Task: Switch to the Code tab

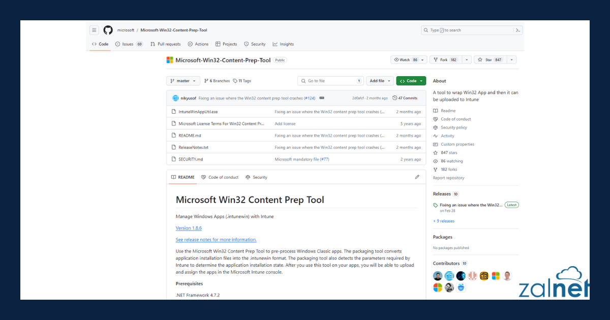Action: (x=100, y=44)
